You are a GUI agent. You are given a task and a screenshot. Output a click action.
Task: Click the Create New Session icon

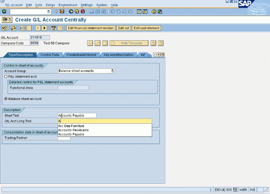[x=139, y=12]
